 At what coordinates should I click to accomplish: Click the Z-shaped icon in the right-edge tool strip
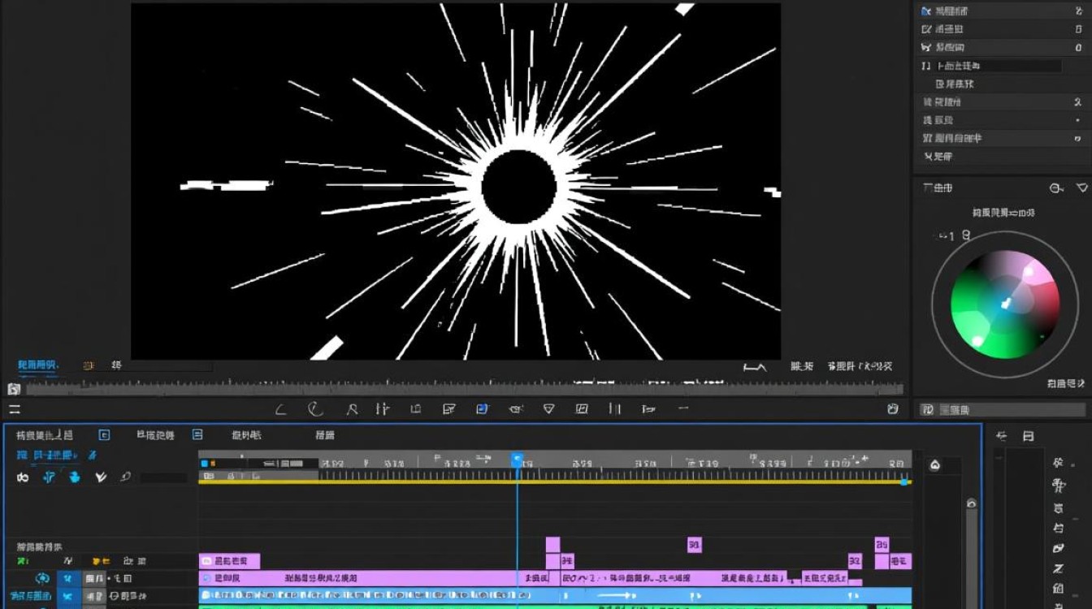(1058, 568)
